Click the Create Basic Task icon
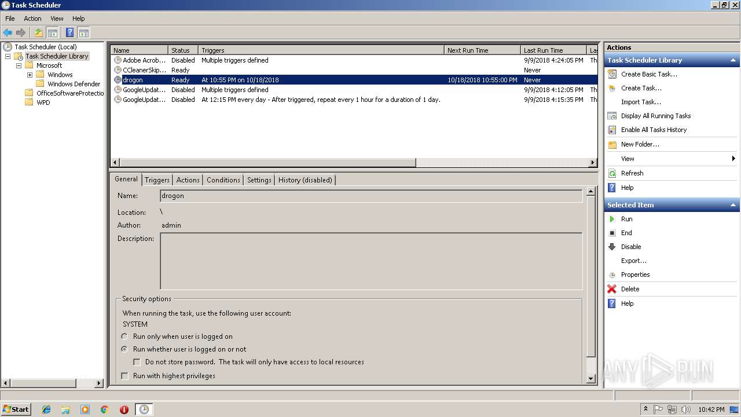This screenshot has width=741, height=417. [612, 74]
